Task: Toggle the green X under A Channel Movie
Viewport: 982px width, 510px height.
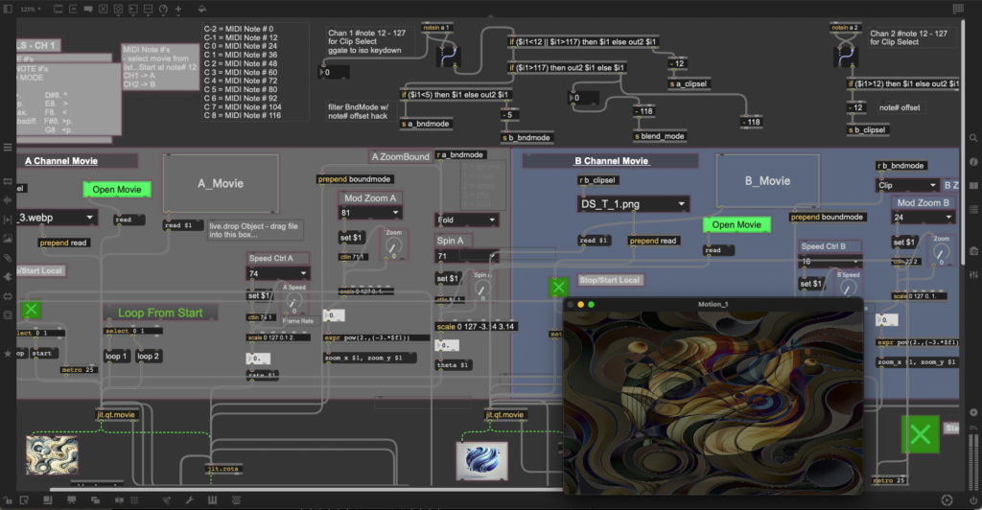Action: click(32, 309)
